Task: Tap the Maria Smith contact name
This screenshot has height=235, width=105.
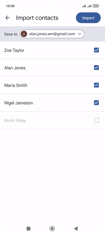Action: (16, 85)
